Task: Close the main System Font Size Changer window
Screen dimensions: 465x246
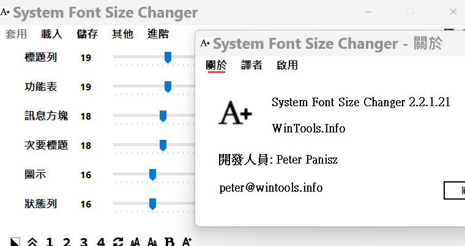Action: [x=453, y=12]
